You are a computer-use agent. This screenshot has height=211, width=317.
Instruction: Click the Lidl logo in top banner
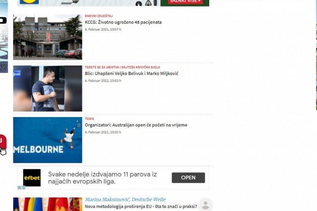click(29, 2)
